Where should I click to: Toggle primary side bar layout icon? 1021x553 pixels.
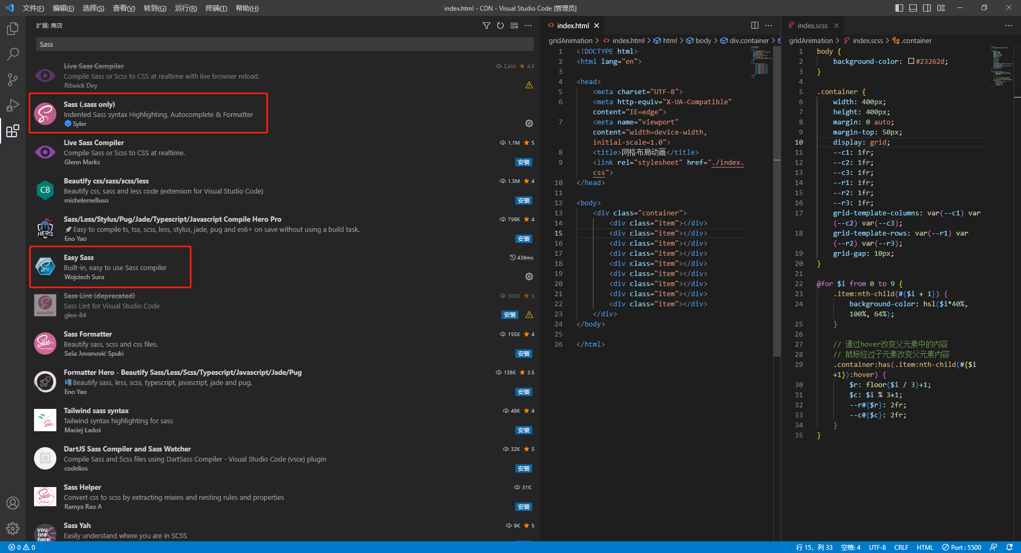(x=899, y=8)
